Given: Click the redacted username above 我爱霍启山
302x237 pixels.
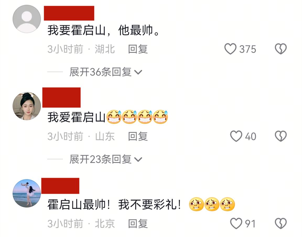Looking at the screenshot, I should tap(61, 97).
